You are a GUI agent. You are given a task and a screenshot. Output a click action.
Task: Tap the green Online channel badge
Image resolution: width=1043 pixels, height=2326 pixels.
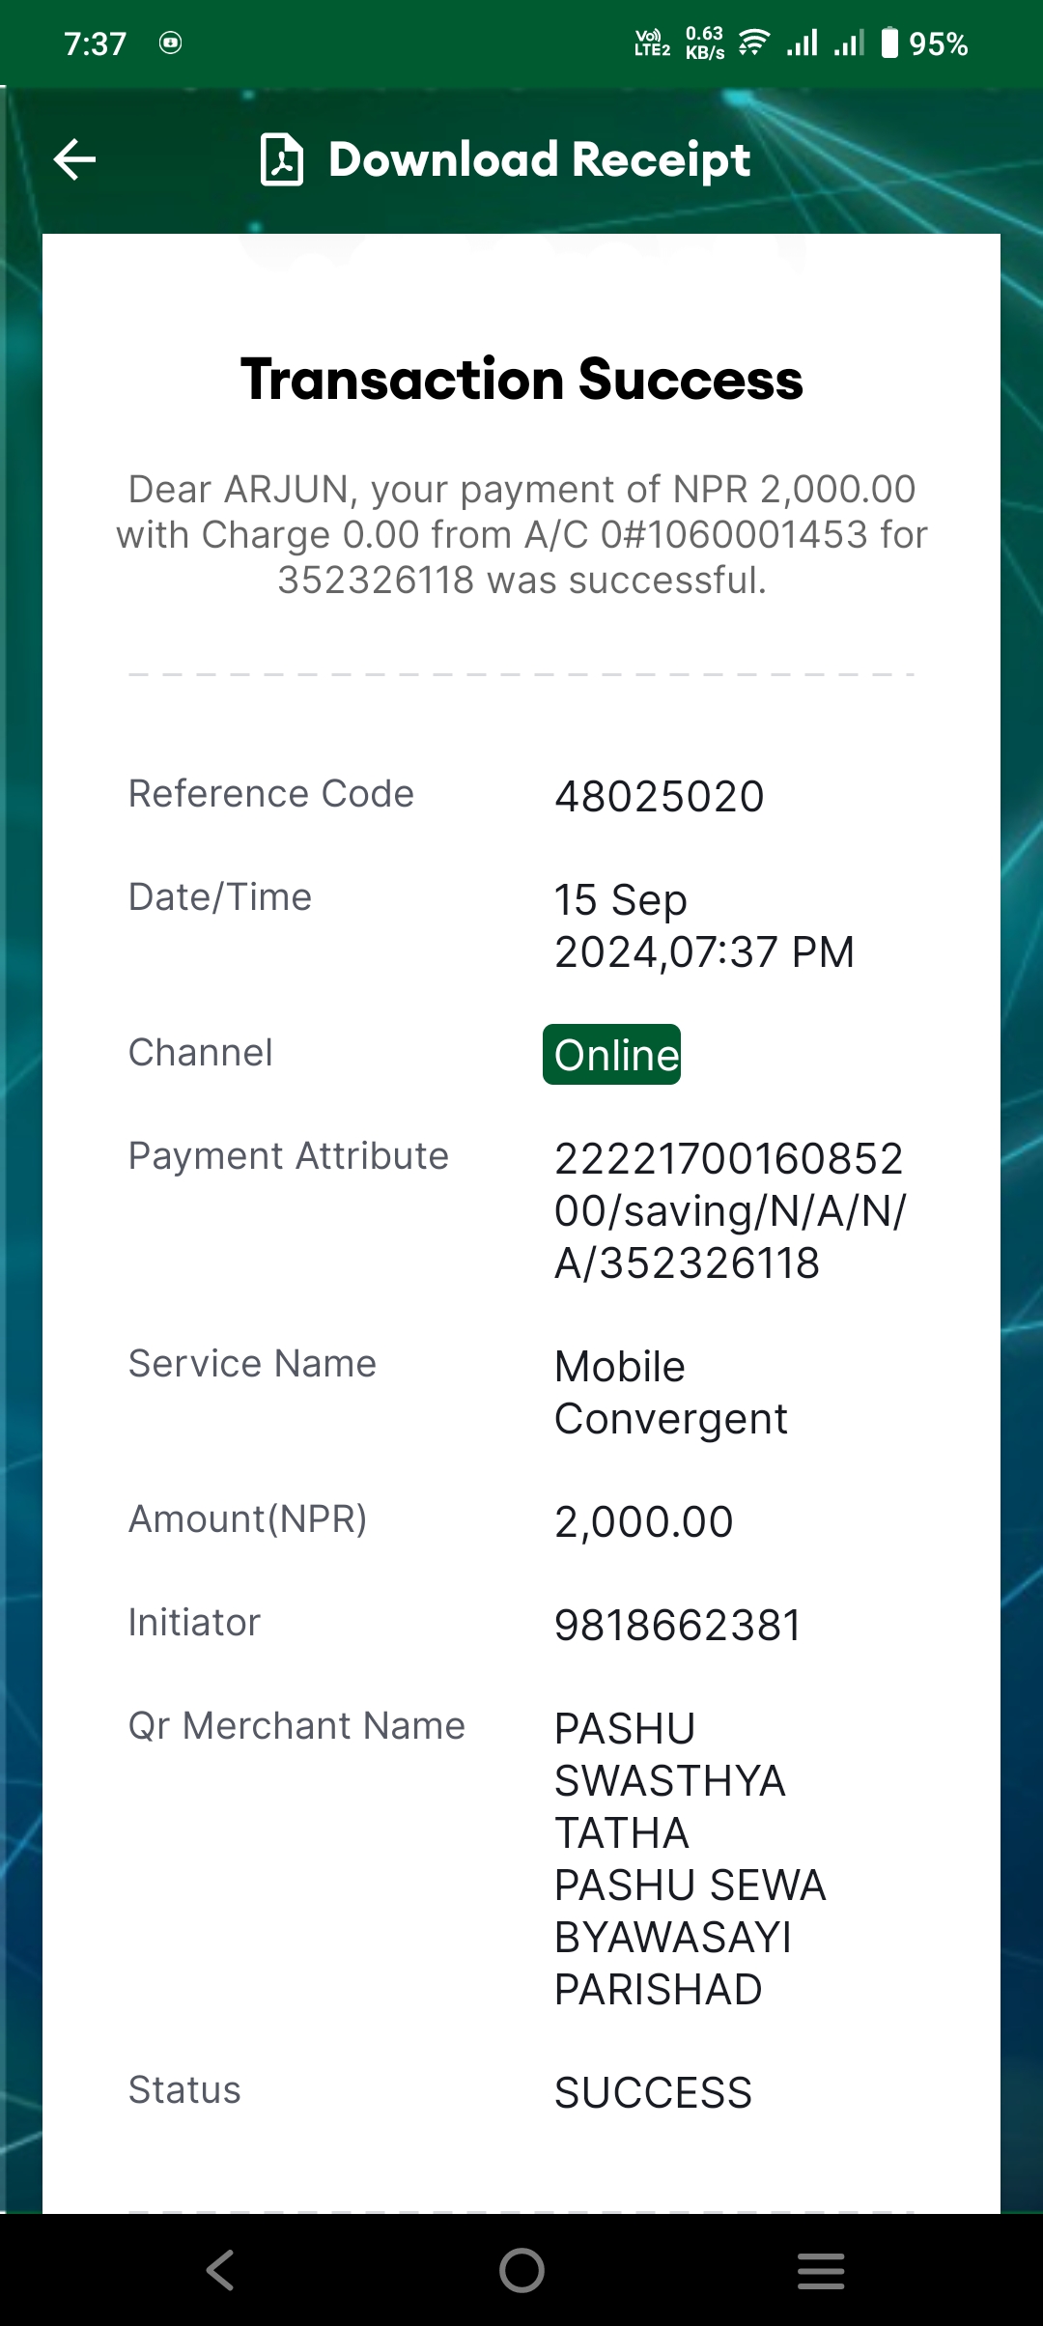611,1054
